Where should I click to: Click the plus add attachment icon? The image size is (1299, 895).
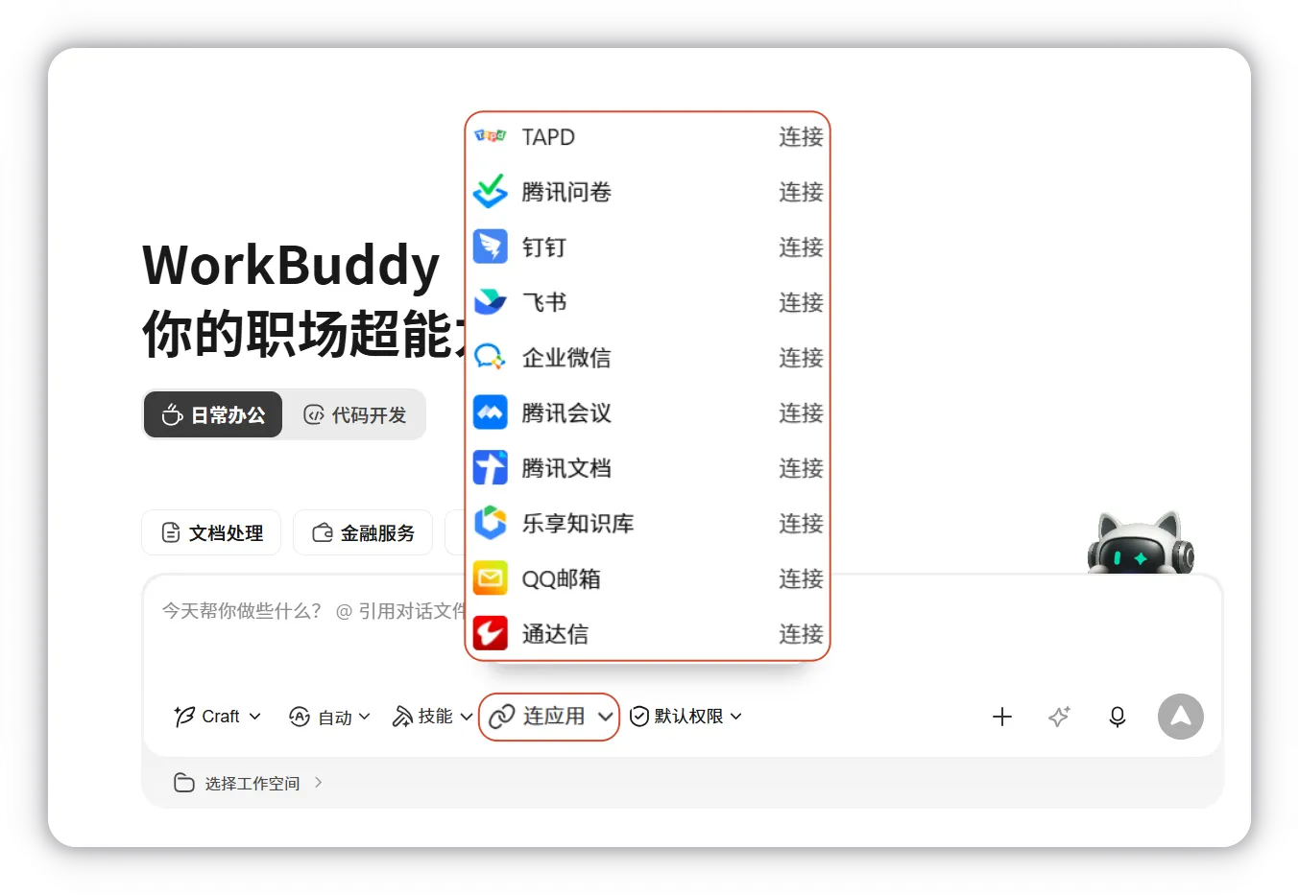click(x=1002, y=717)
